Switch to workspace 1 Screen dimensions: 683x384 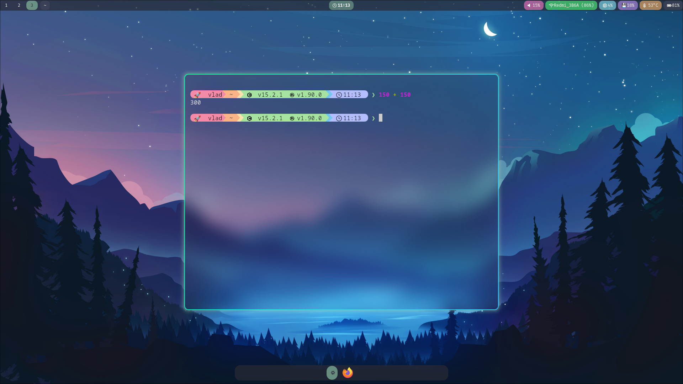6,5
